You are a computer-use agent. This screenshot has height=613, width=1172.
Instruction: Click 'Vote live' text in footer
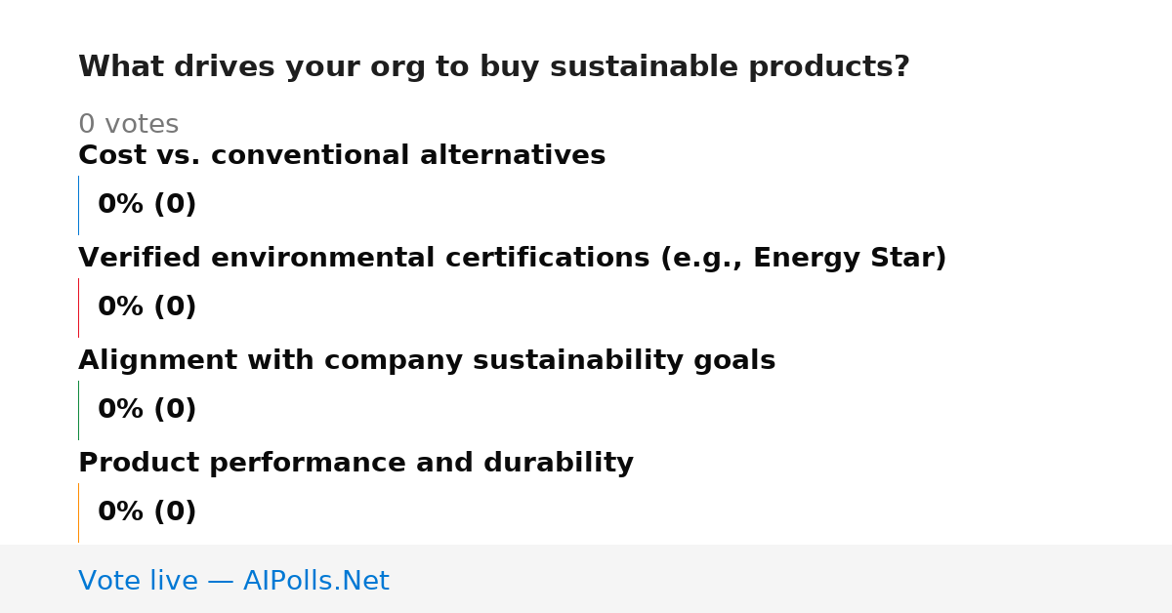pyautogui.click(x=138, y=581)
